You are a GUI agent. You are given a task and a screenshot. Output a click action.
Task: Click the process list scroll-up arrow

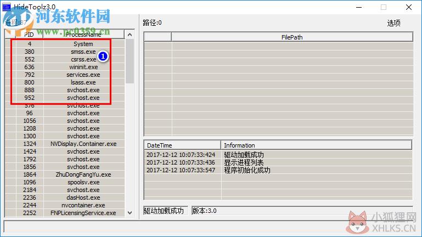coord(130,35)
